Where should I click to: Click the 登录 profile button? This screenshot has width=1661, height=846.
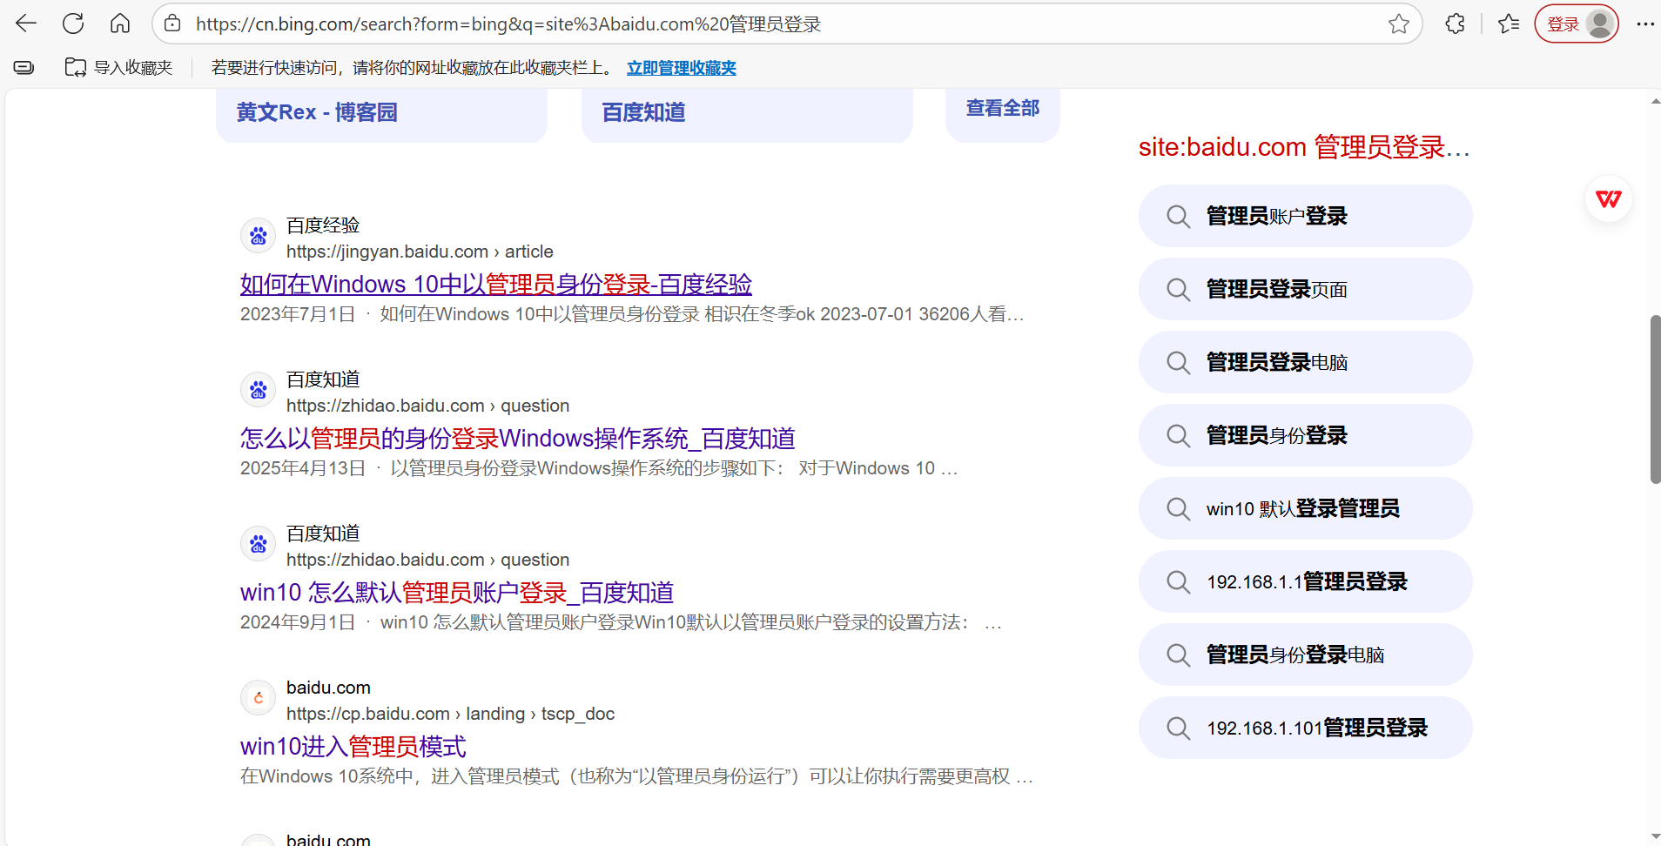coord(1577,23)
